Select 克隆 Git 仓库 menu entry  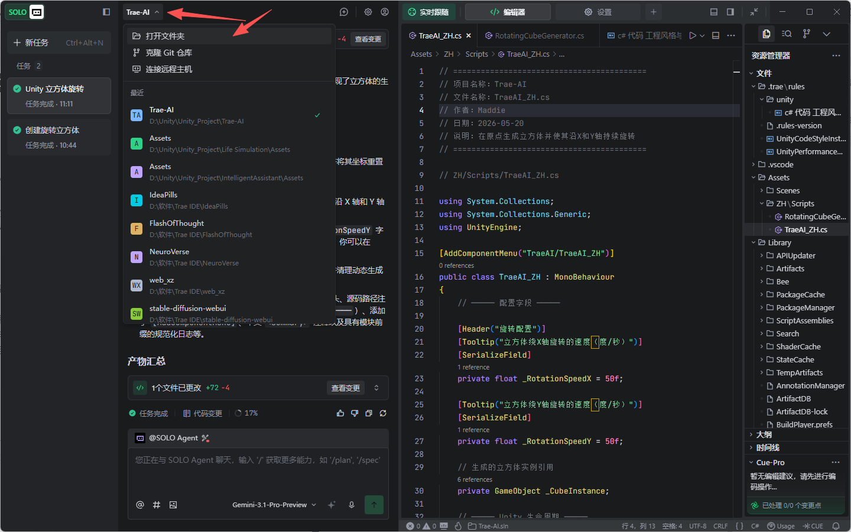pos(229,53)
